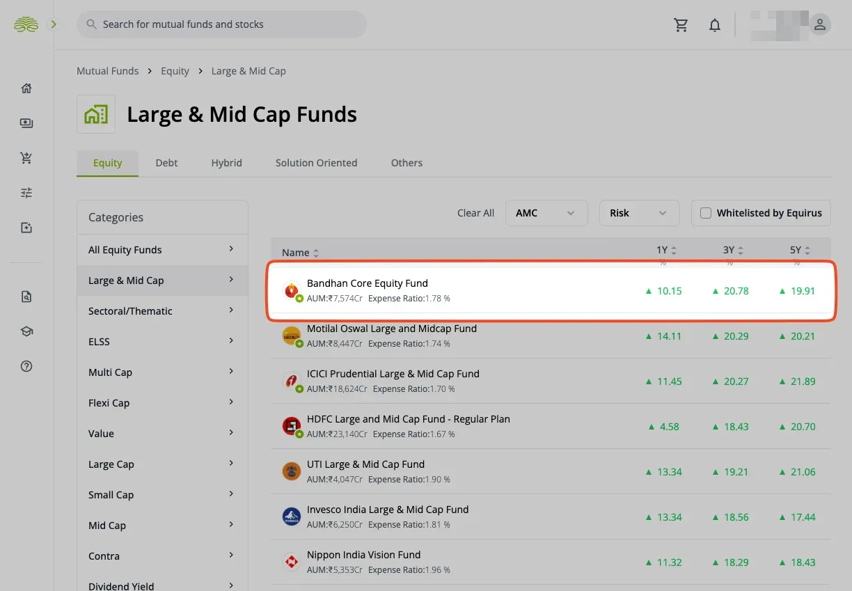Click Clear All filters

(475, 213)
